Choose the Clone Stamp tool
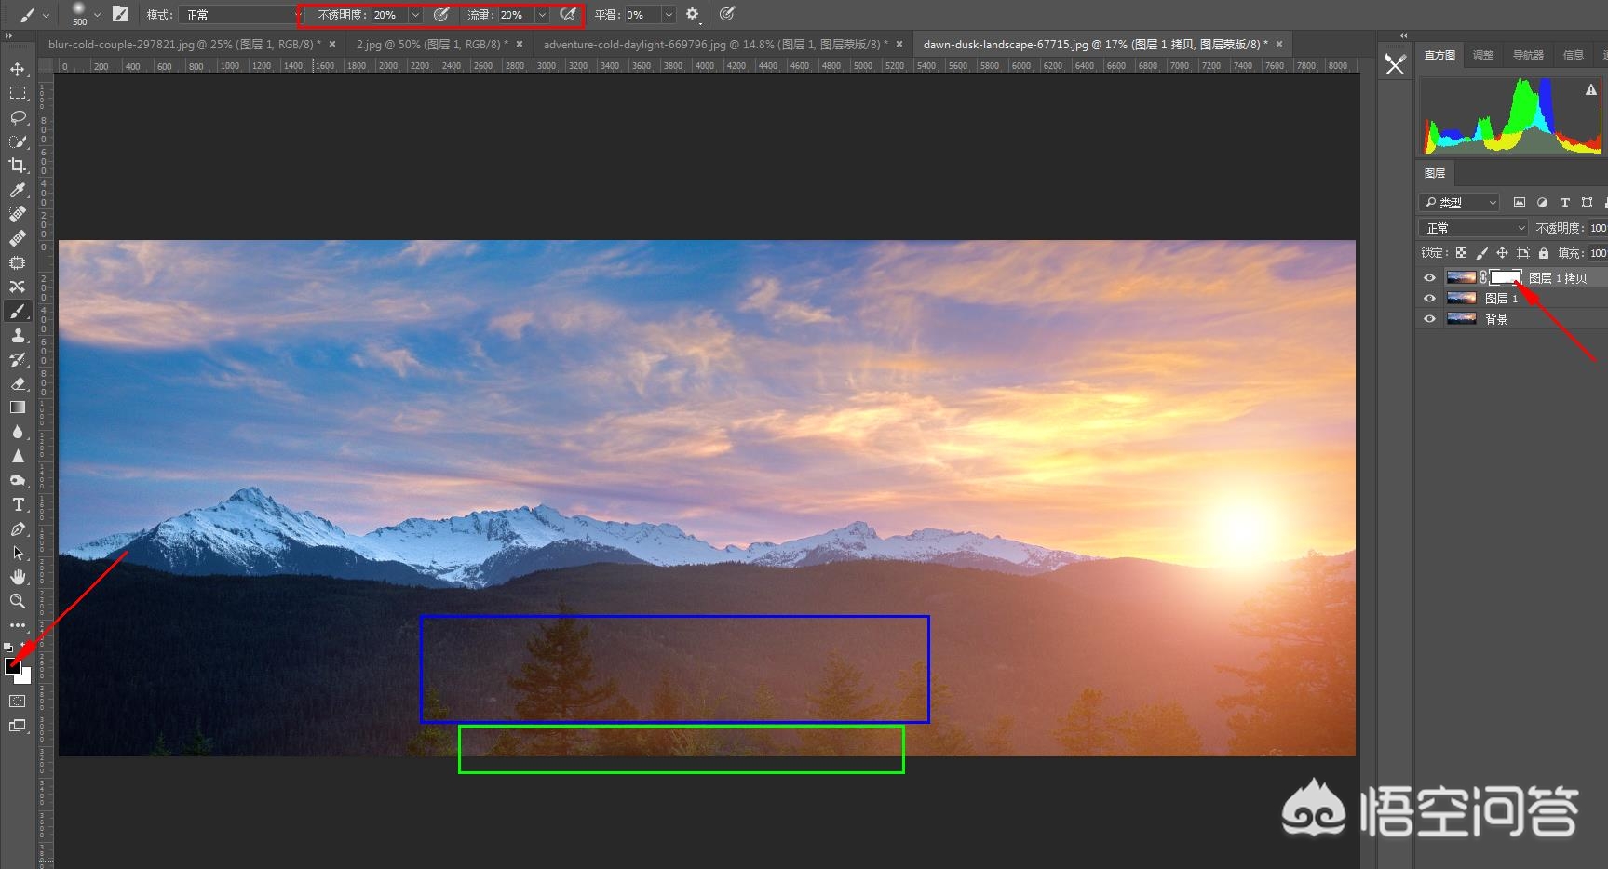This screenshot has height=869, width=1608. coord(18,336)
